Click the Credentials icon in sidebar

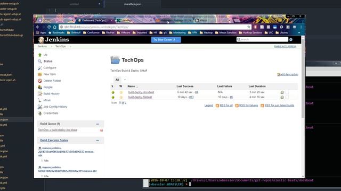[x=40, y=113]
